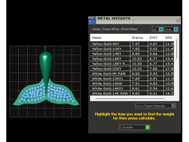The height and width of the screenshot is (142, 189).
Task: Select the Yellow Gold:18KY R... row
Action: pyautogui.click(x=132, y=64)
